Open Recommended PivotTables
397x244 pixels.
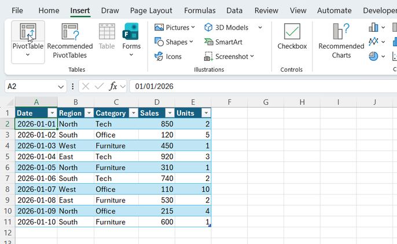[70, 41]
